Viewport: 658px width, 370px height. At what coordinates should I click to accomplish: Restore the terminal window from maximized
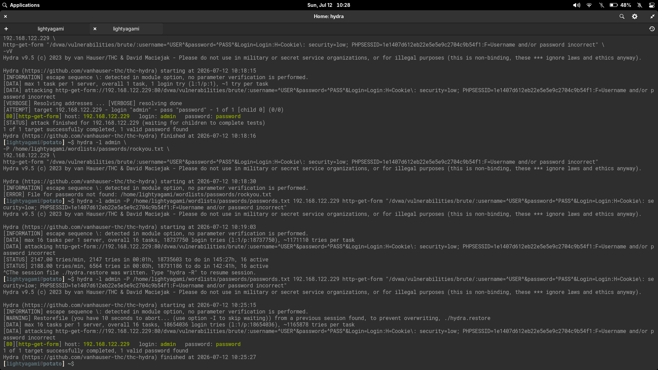[x=652, y=16]
